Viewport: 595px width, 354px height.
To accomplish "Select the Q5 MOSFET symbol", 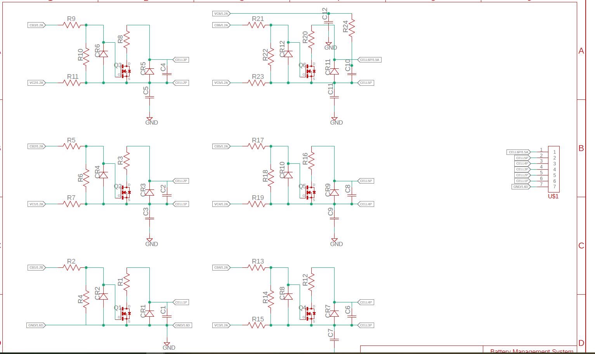I will 311,193.
